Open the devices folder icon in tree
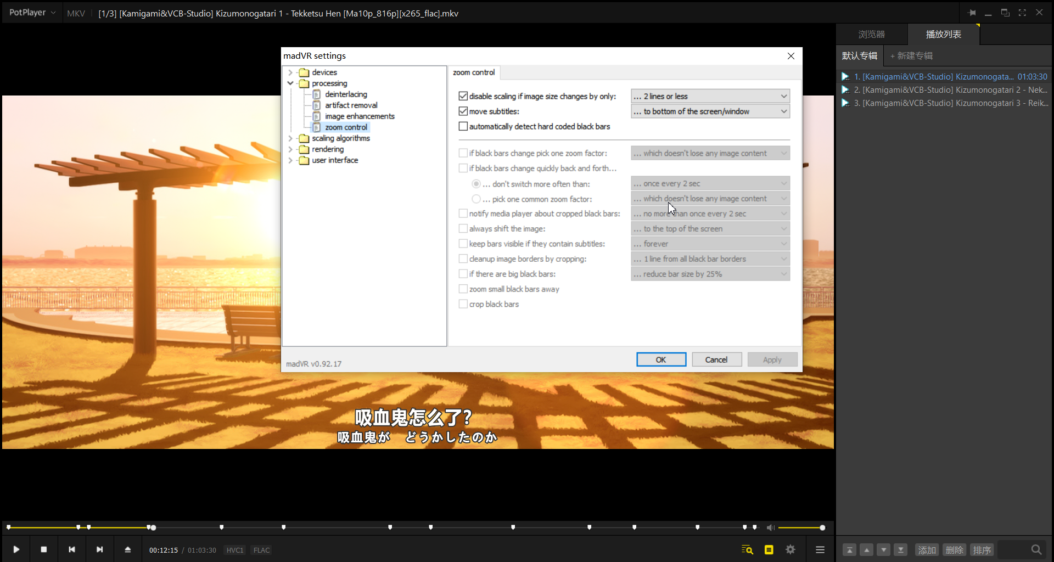Viewport: 1054px width, 562px height. click(304, 72)
